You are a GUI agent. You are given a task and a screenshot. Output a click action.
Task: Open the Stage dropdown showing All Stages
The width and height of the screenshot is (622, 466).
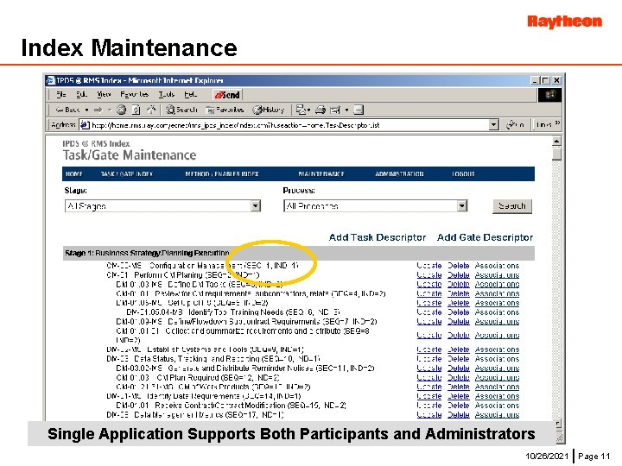[162, 206]
